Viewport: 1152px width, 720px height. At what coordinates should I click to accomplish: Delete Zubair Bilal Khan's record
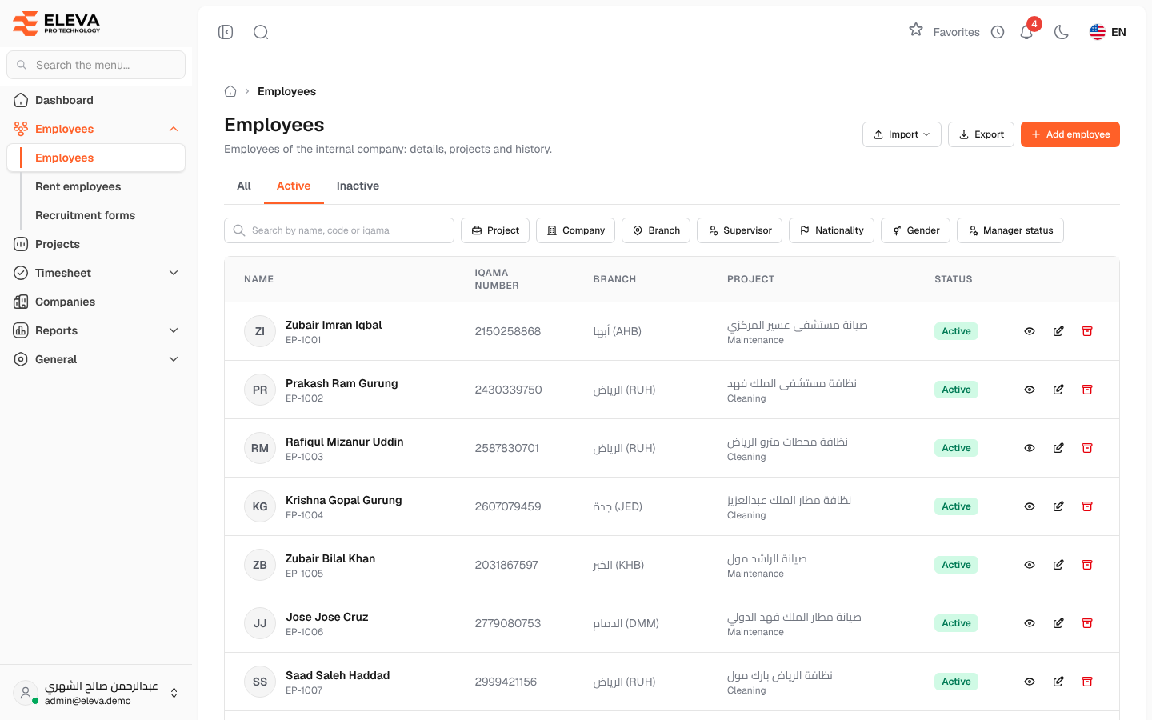click(x=1087, y=565)
